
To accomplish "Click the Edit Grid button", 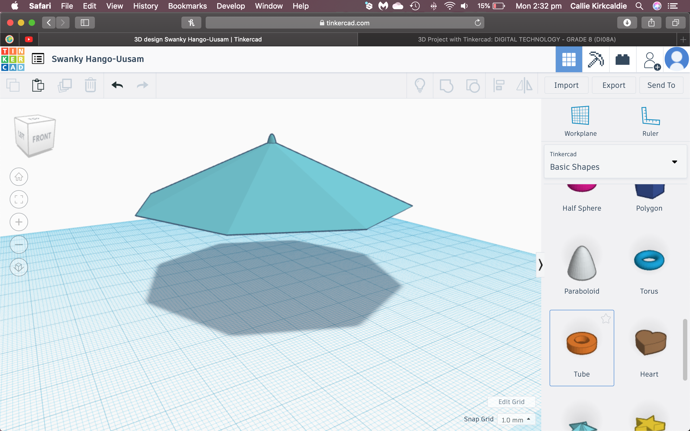I will (x=512, y=401).
